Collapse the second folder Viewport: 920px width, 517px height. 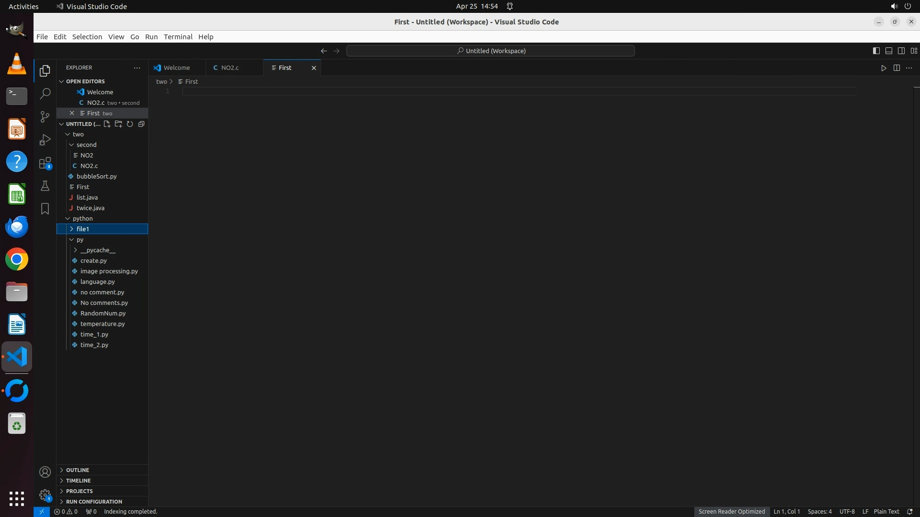(86, 145)
